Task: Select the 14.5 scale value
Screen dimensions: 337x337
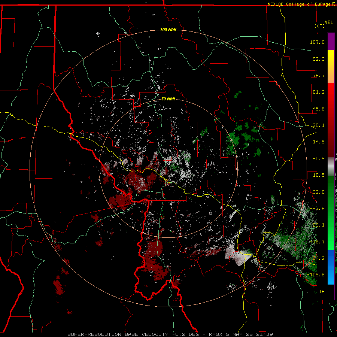Action: (x=319, y=142)
